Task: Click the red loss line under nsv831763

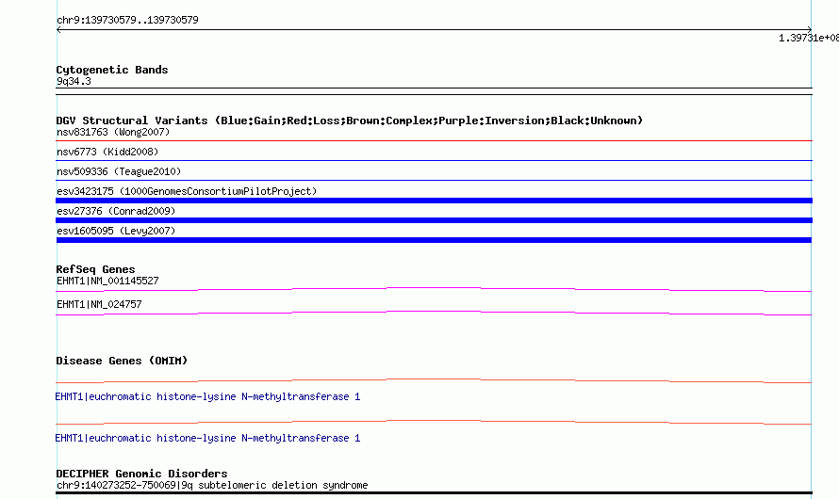Action: coord(434,140)
